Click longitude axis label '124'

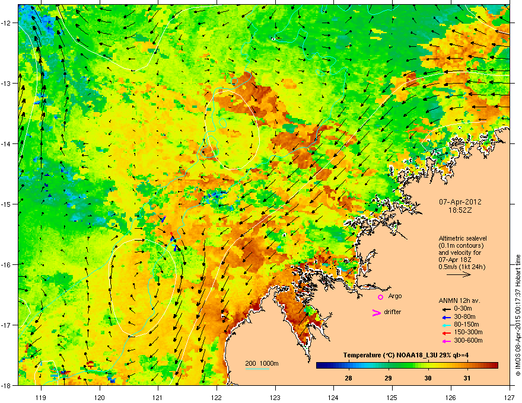click(x=333, y=397)
